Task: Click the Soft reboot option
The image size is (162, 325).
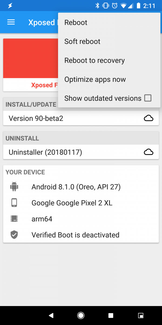Action: click(x=82, y=41)
